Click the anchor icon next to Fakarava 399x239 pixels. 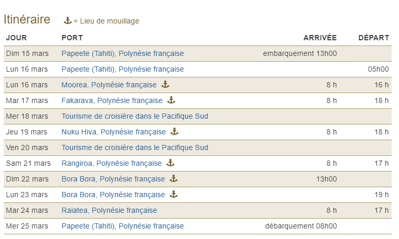click(171, 100)
